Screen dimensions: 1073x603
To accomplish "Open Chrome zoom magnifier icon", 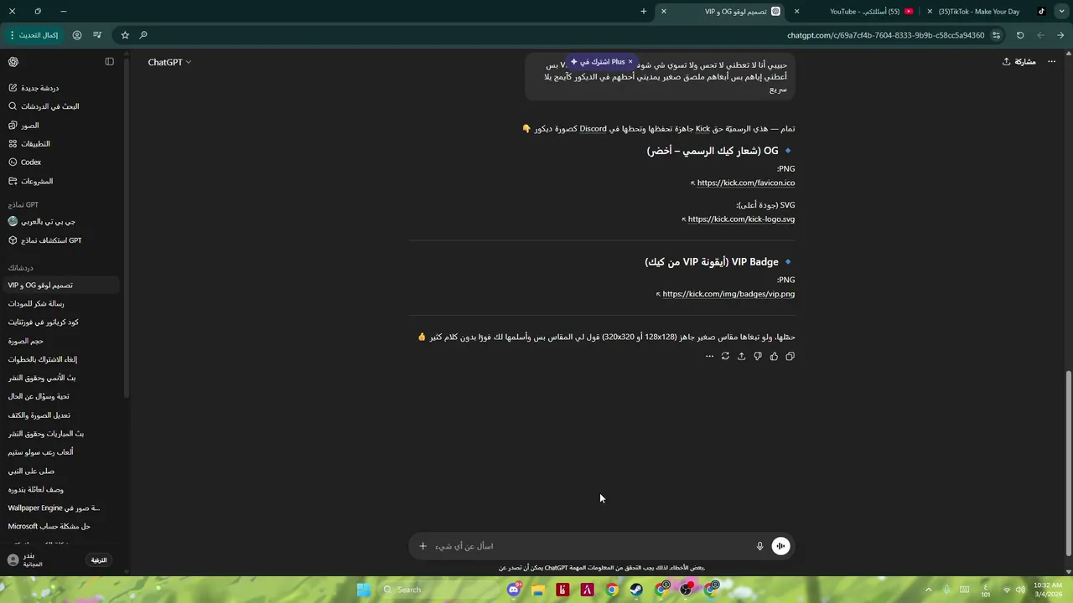I will coord(143,35).
